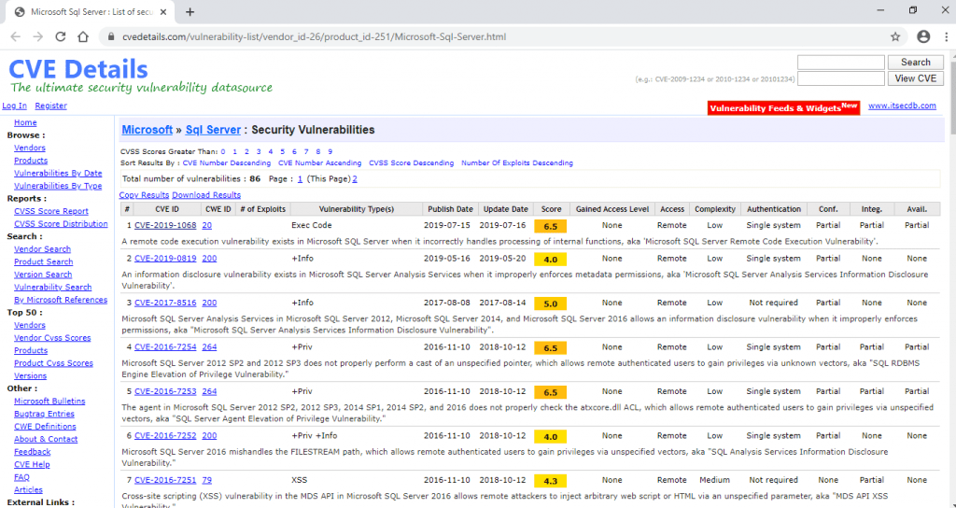The height and width of the screenshot is (508, 956).
Task: Open Version Search link
Action: pyautogui.click(x=43, y=275)
